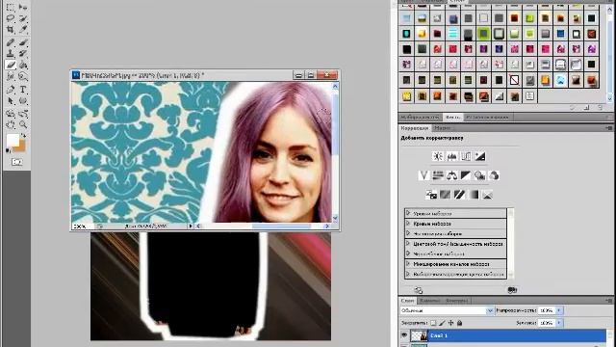Toggle Quick Mask mode button

pos(16,162)
